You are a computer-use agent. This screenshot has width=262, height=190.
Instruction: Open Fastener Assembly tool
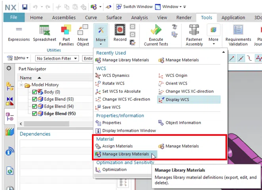(x=194, y=35)
